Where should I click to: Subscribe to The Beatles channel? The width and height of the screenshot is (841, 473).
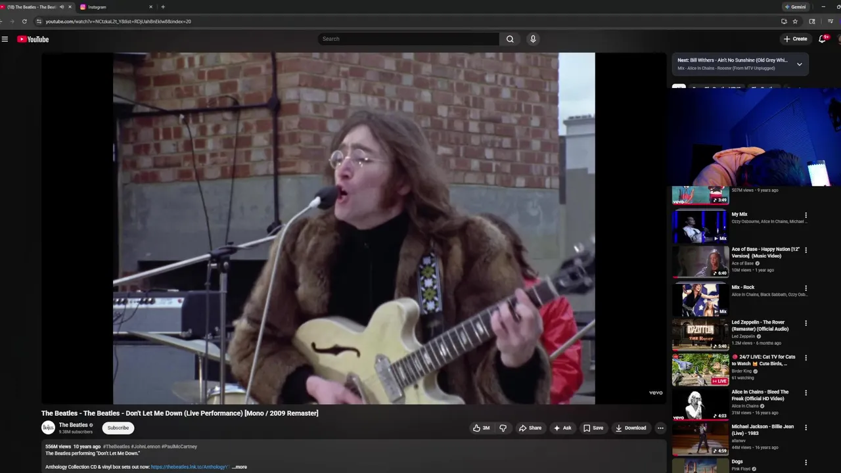click(118, 428)
